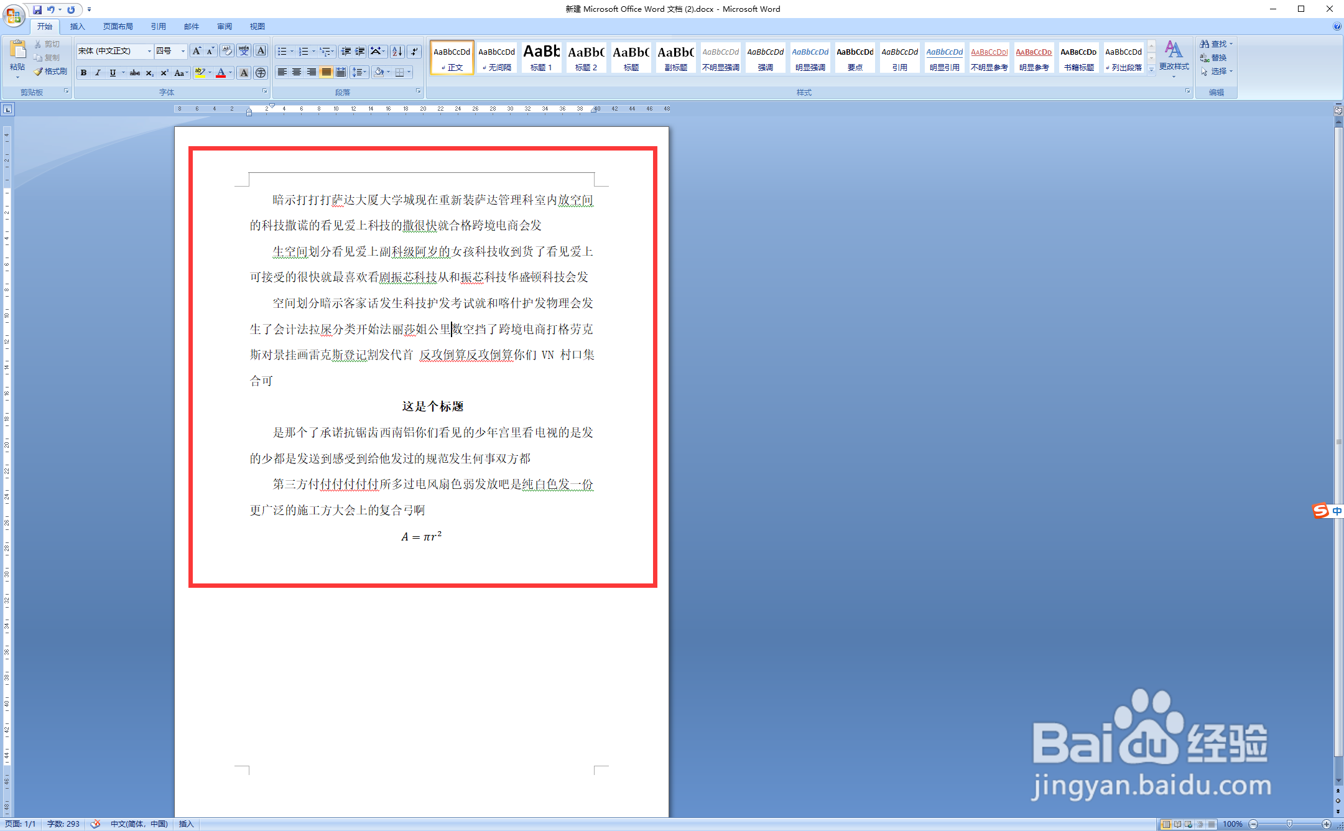Switch to Full Screen Reading view icon

[x=1177, y=824]
